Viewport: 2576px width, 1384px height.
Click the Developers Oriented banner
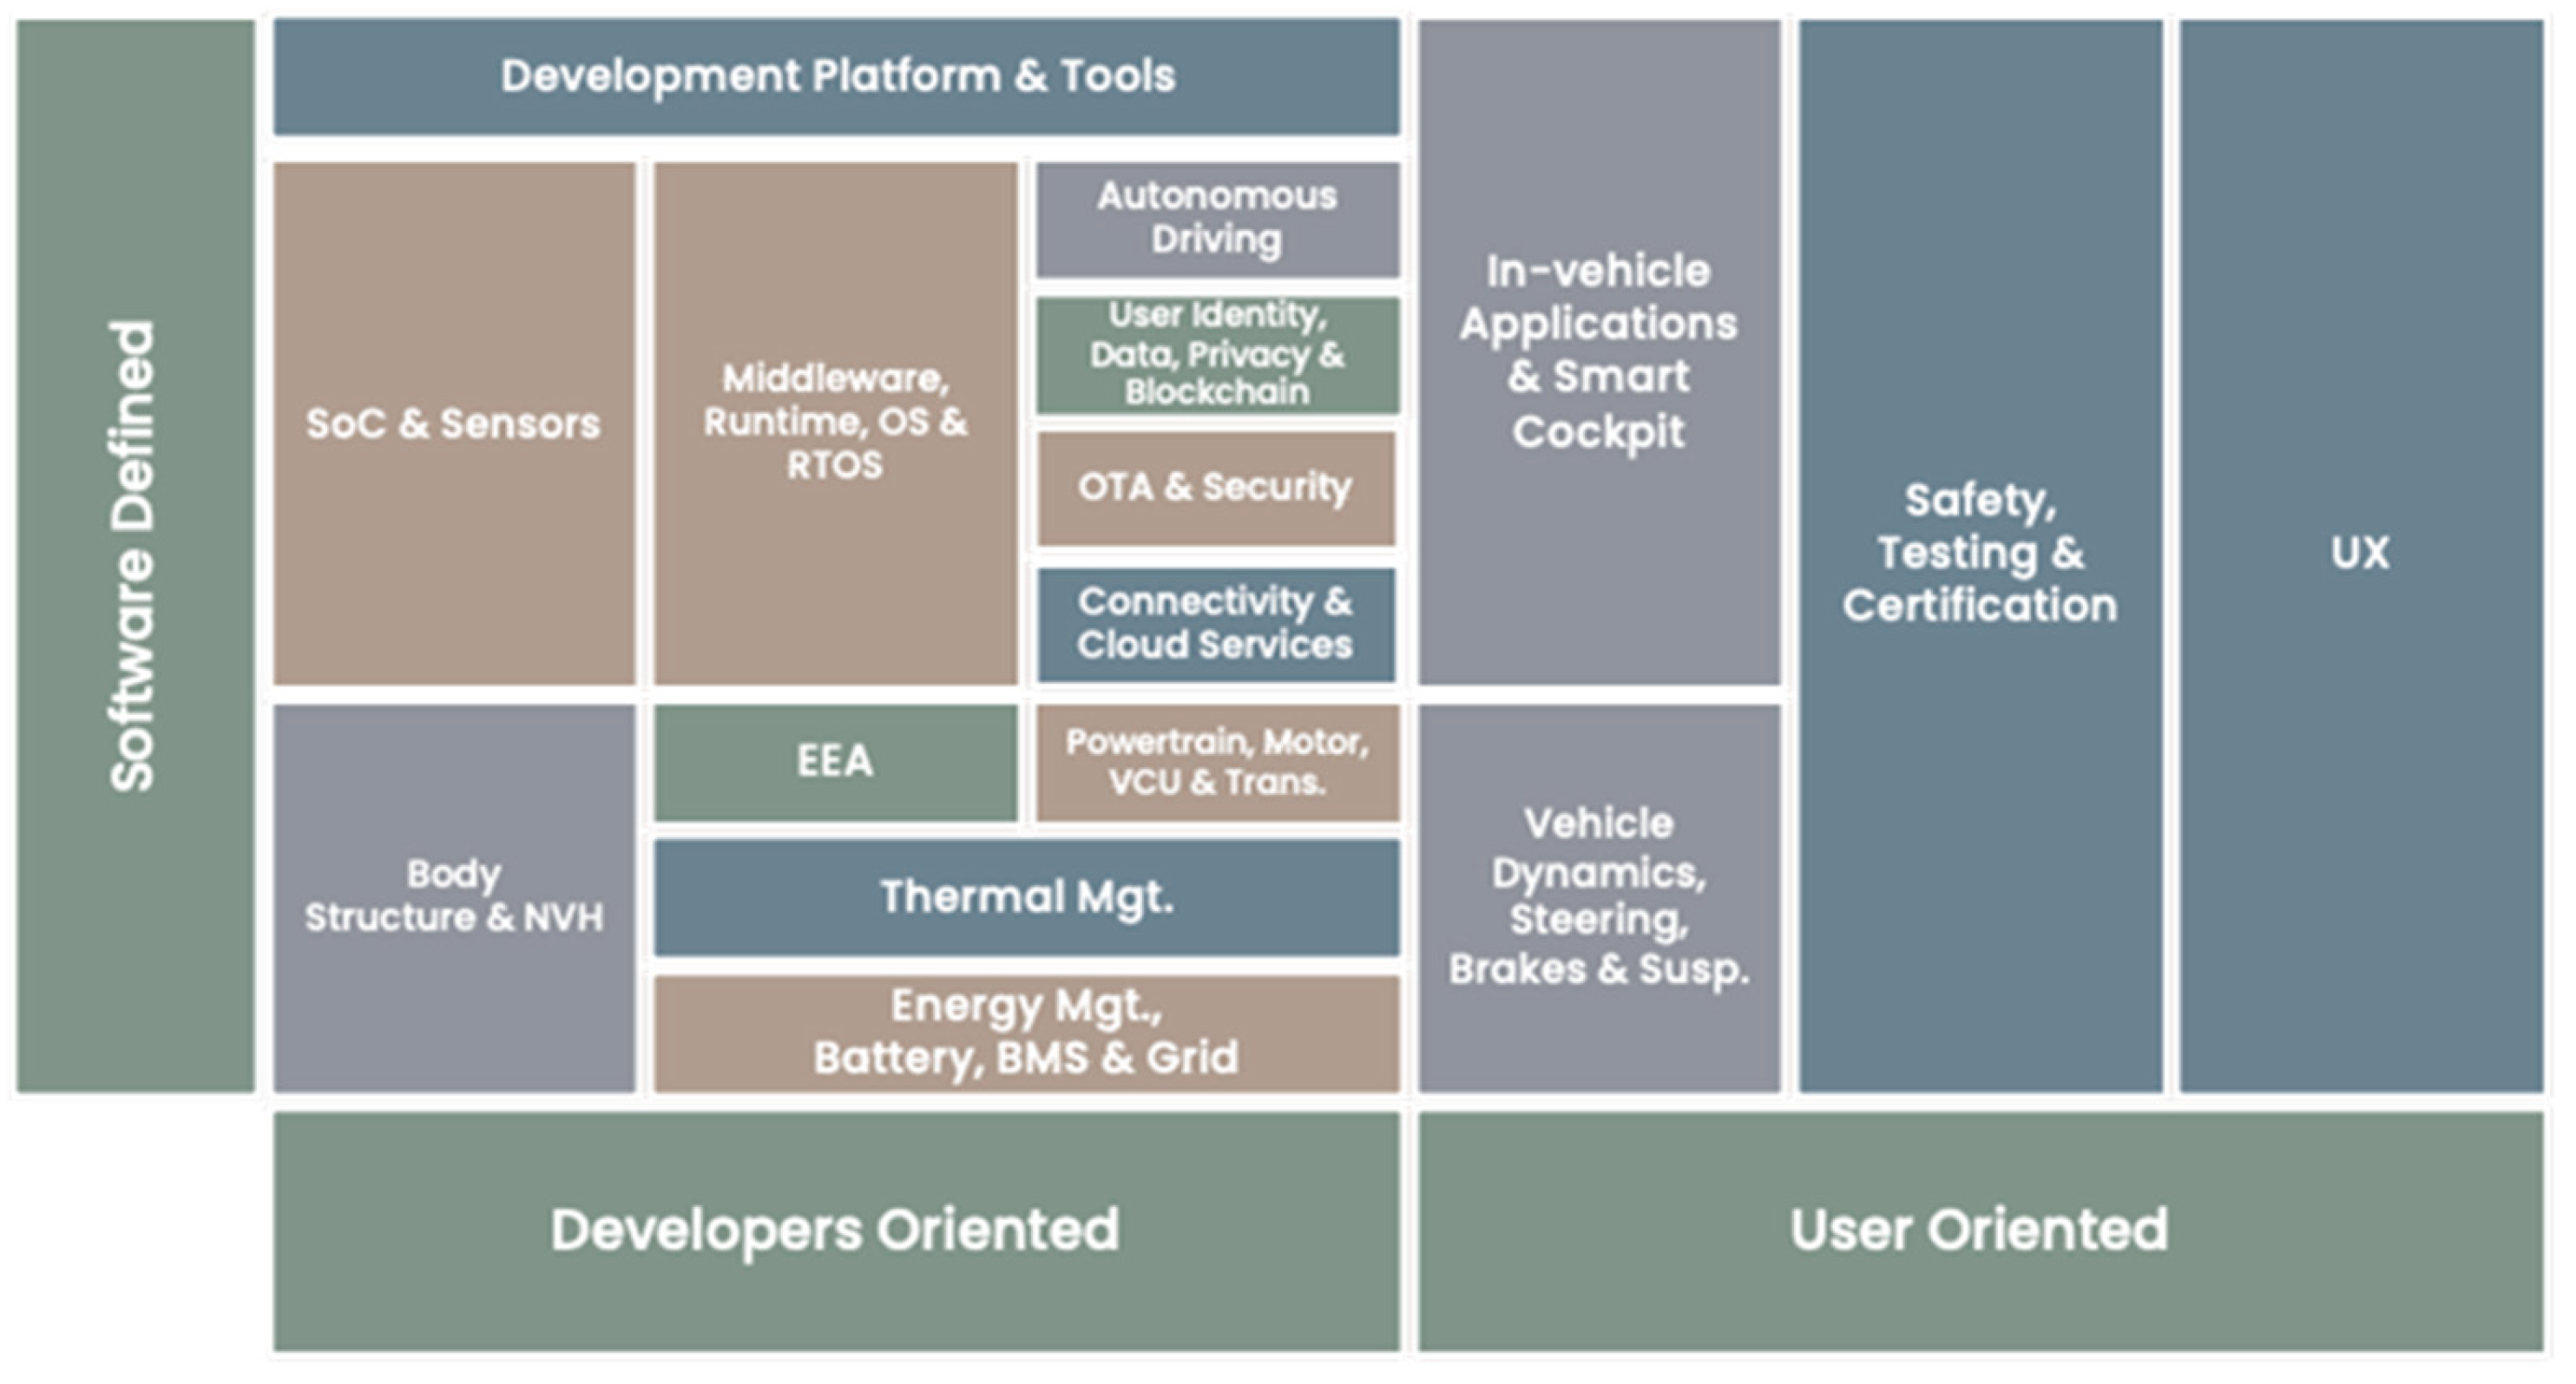pos(835,1230)
